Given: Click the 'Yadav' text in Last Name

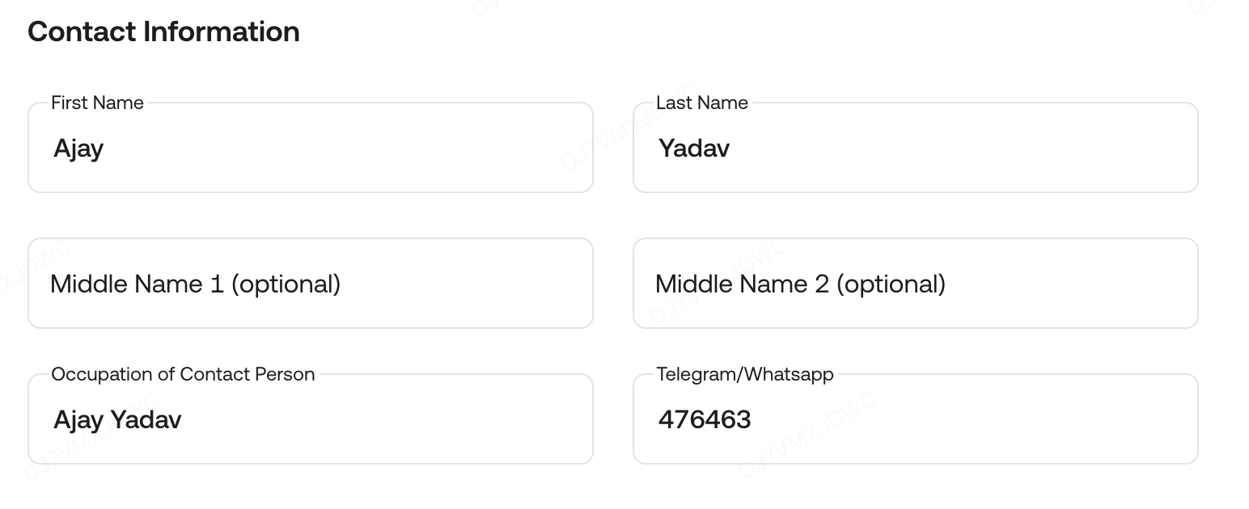Looking at the screenshot, I should click(694, 149).
